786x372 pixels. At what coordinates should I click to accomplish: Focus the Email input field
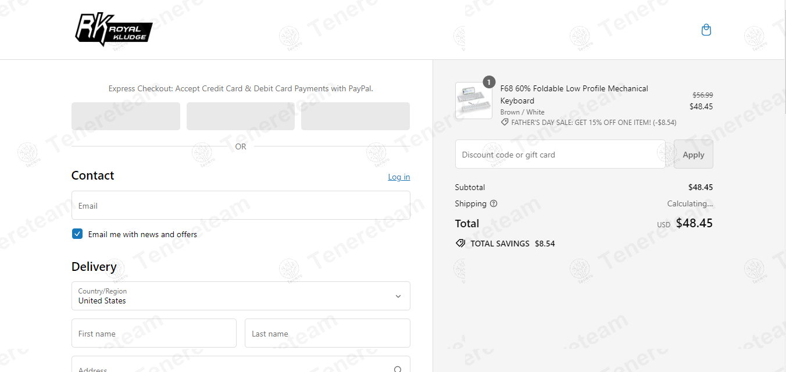pos(241,205)
